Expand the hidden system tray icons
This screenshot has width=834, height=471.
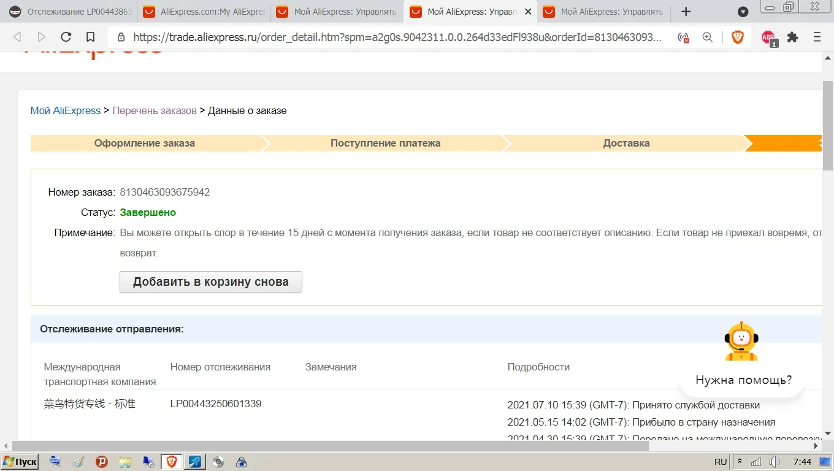click(x=740, y=462)
